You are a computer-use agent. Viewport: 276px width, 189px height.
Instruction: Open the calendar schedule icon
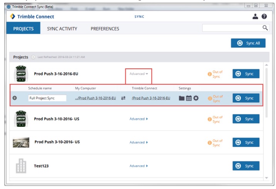point(189,98)
